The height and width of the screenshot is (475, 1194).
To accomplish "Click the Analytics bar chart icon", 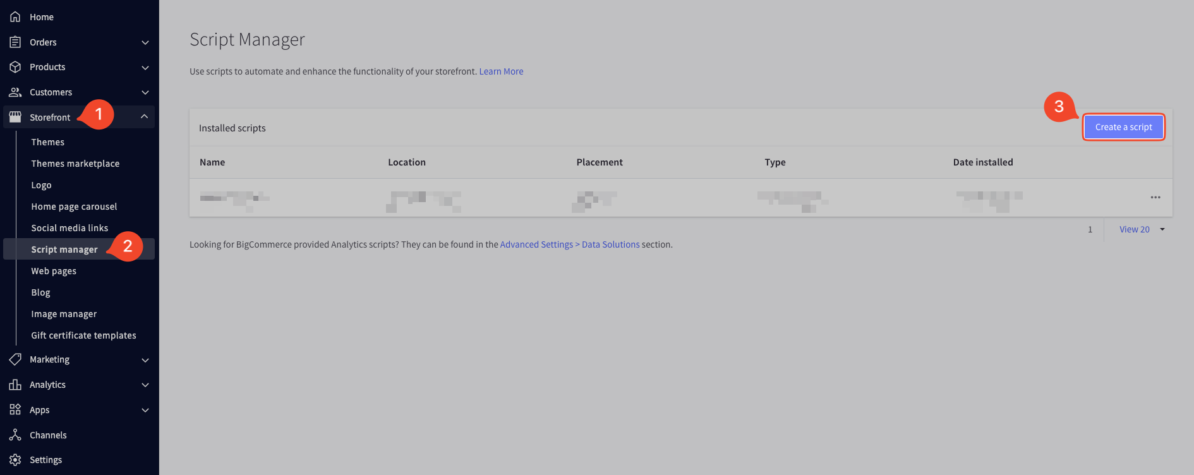I will coord(15,385).
